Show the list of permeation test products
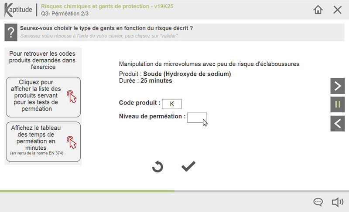The height and width of the screenshot is (212, 349). [43, 97]
